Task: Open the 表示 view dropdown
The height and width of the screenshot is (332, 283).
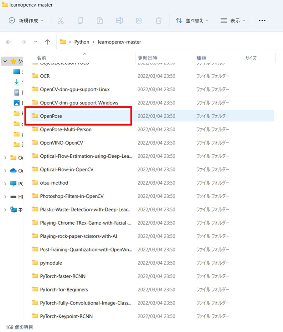Action: coord(233,21)
